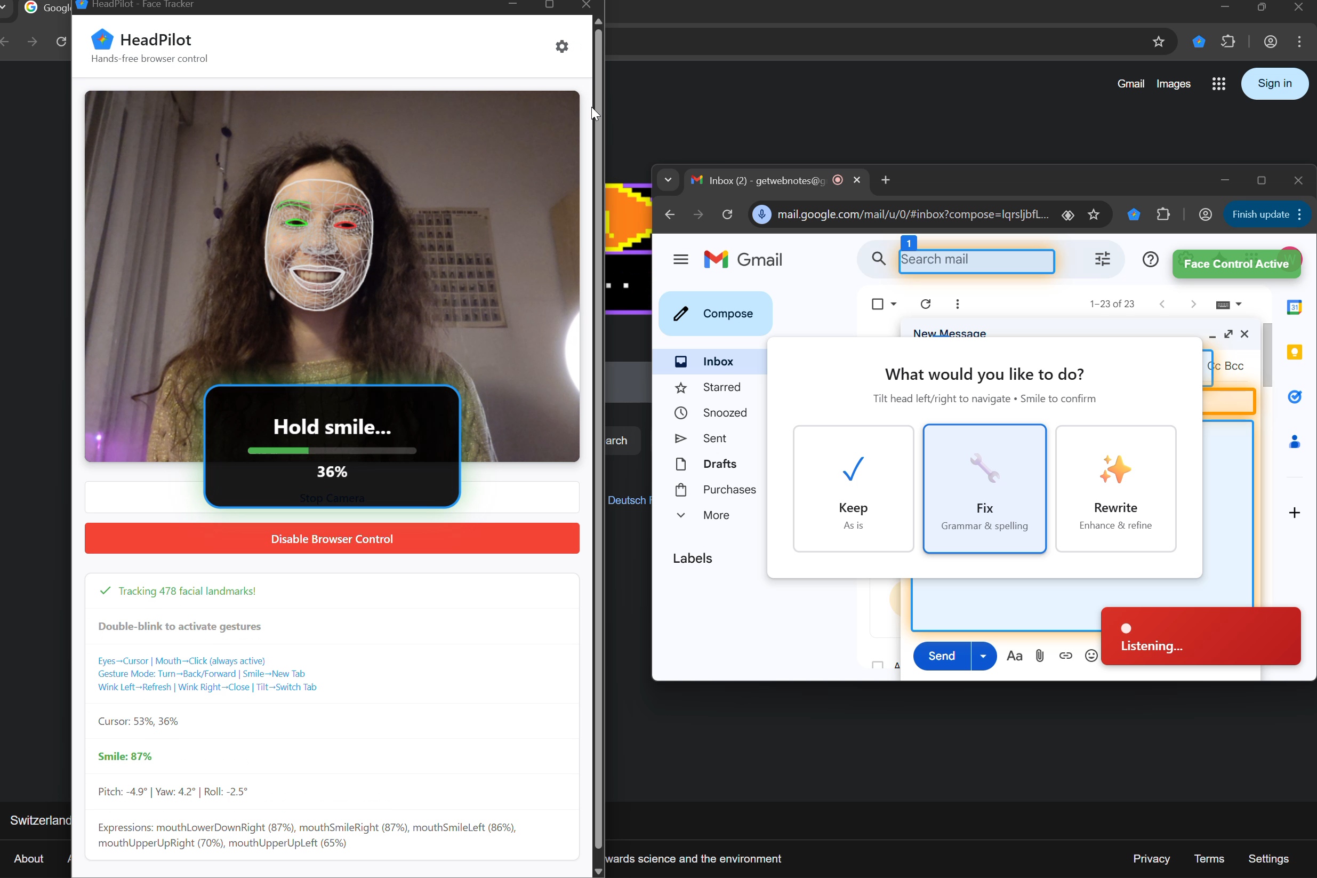
Task: Click the Gmail search options filter icon
Action: 1102,259
